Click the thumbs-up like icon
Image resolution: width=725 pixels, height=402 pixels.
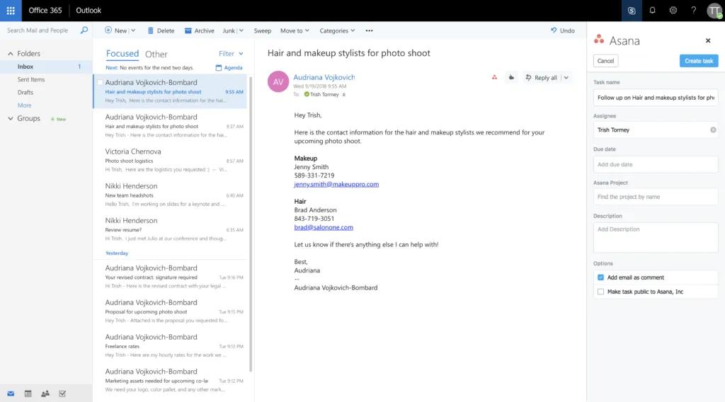[x=510, y=78]
